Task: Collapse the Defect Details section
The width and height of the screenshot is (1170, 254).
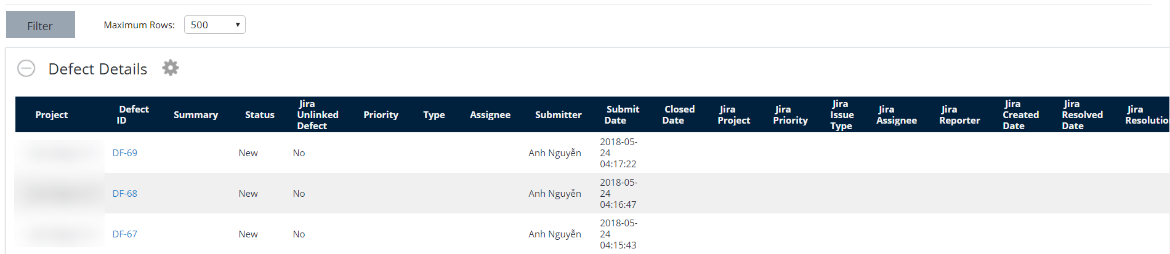Action: 26,68
